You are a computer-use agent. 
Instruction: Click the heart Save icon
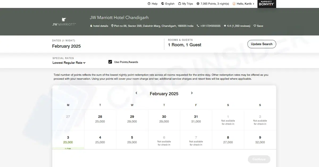(255, 26)
